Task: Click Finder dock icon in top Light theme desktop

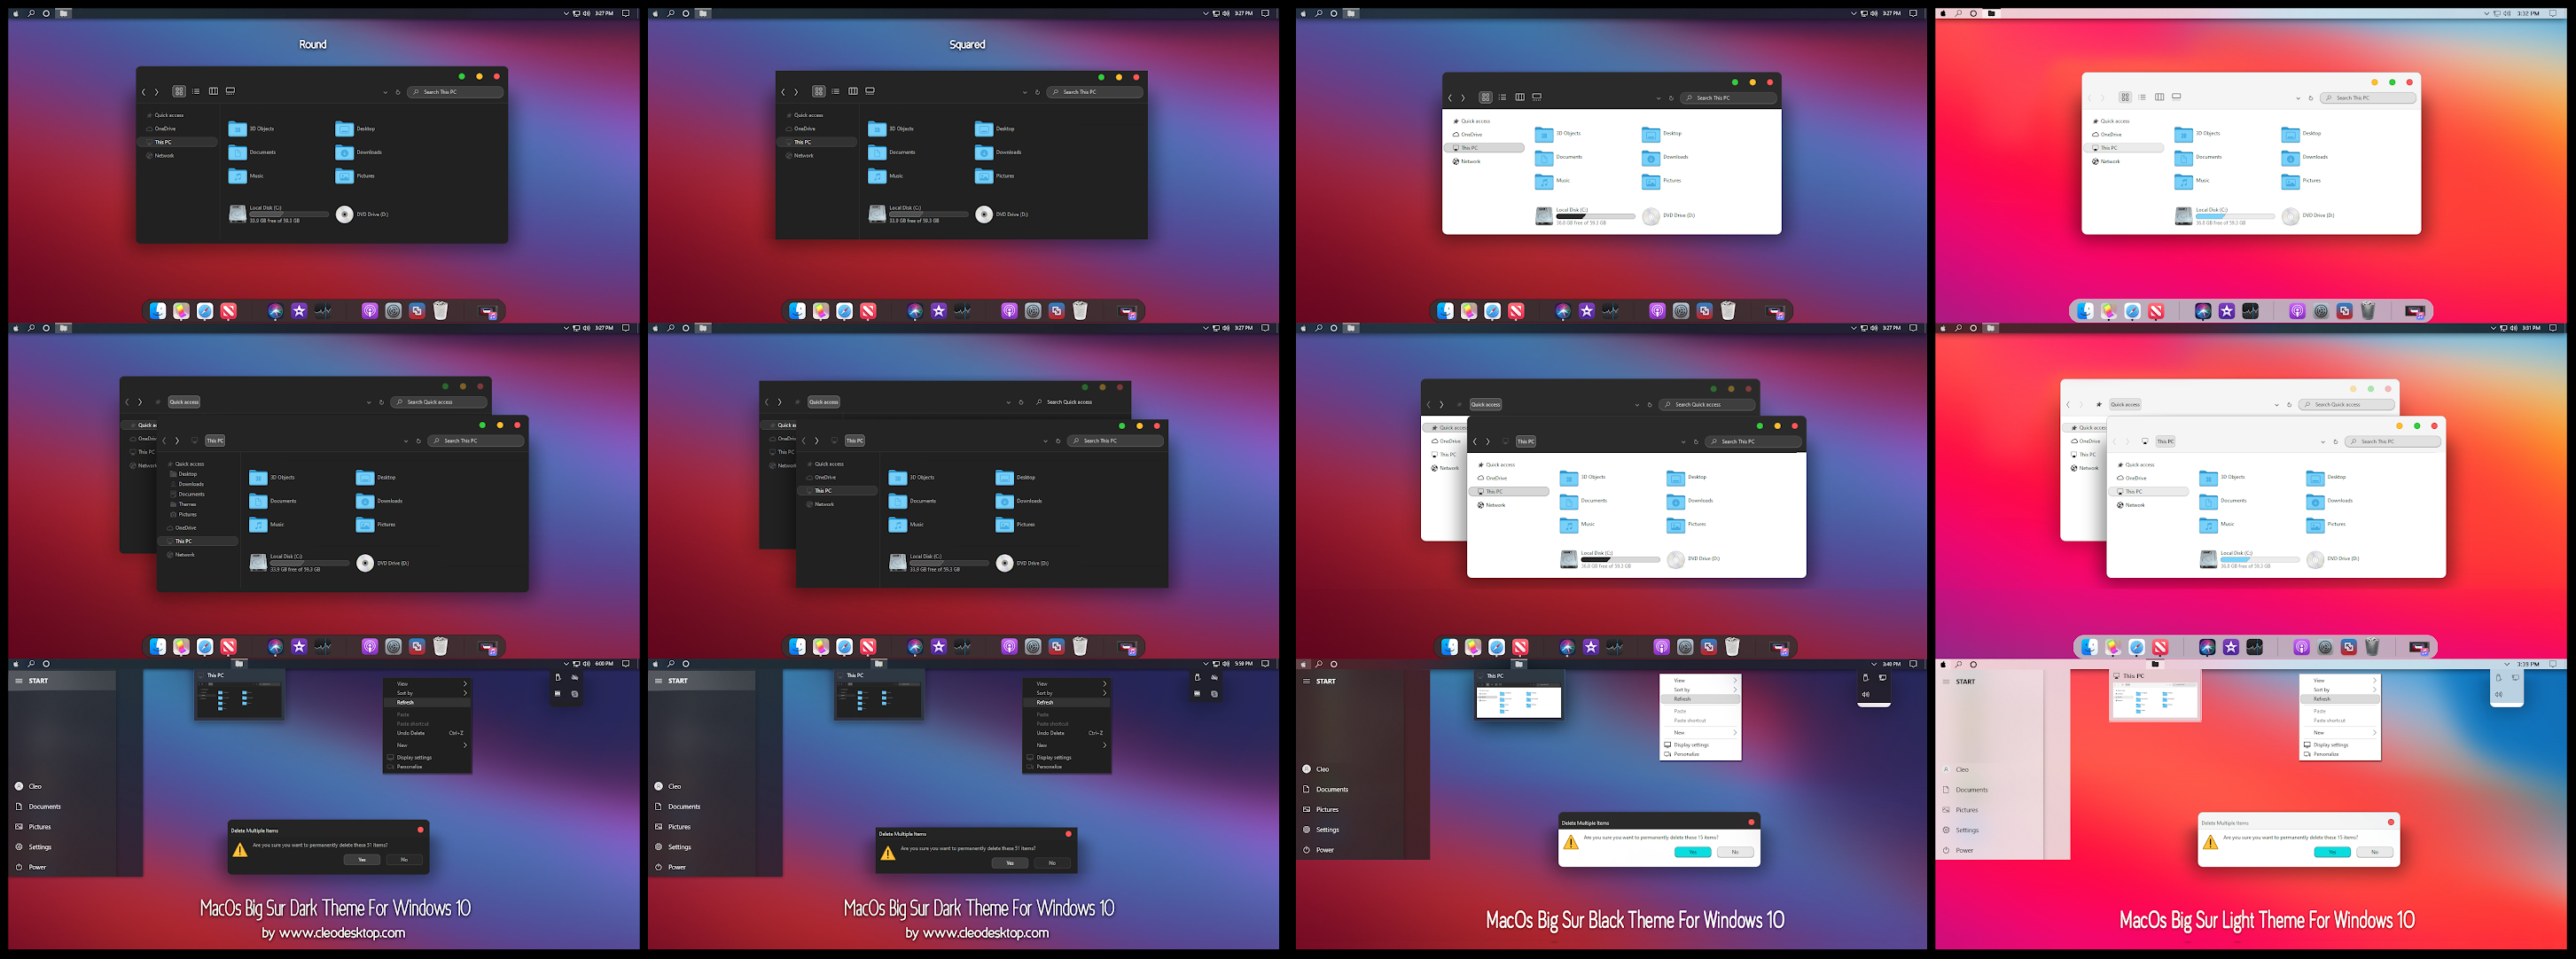Action: [2085, 311]
